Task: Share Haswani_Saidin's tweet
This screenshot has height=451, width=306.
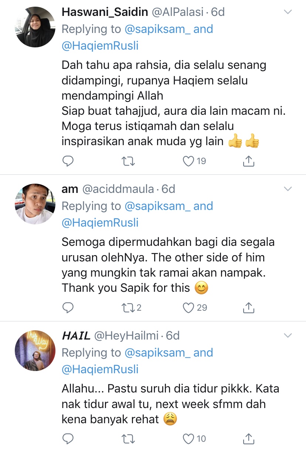Action: (x=249, y=161)
